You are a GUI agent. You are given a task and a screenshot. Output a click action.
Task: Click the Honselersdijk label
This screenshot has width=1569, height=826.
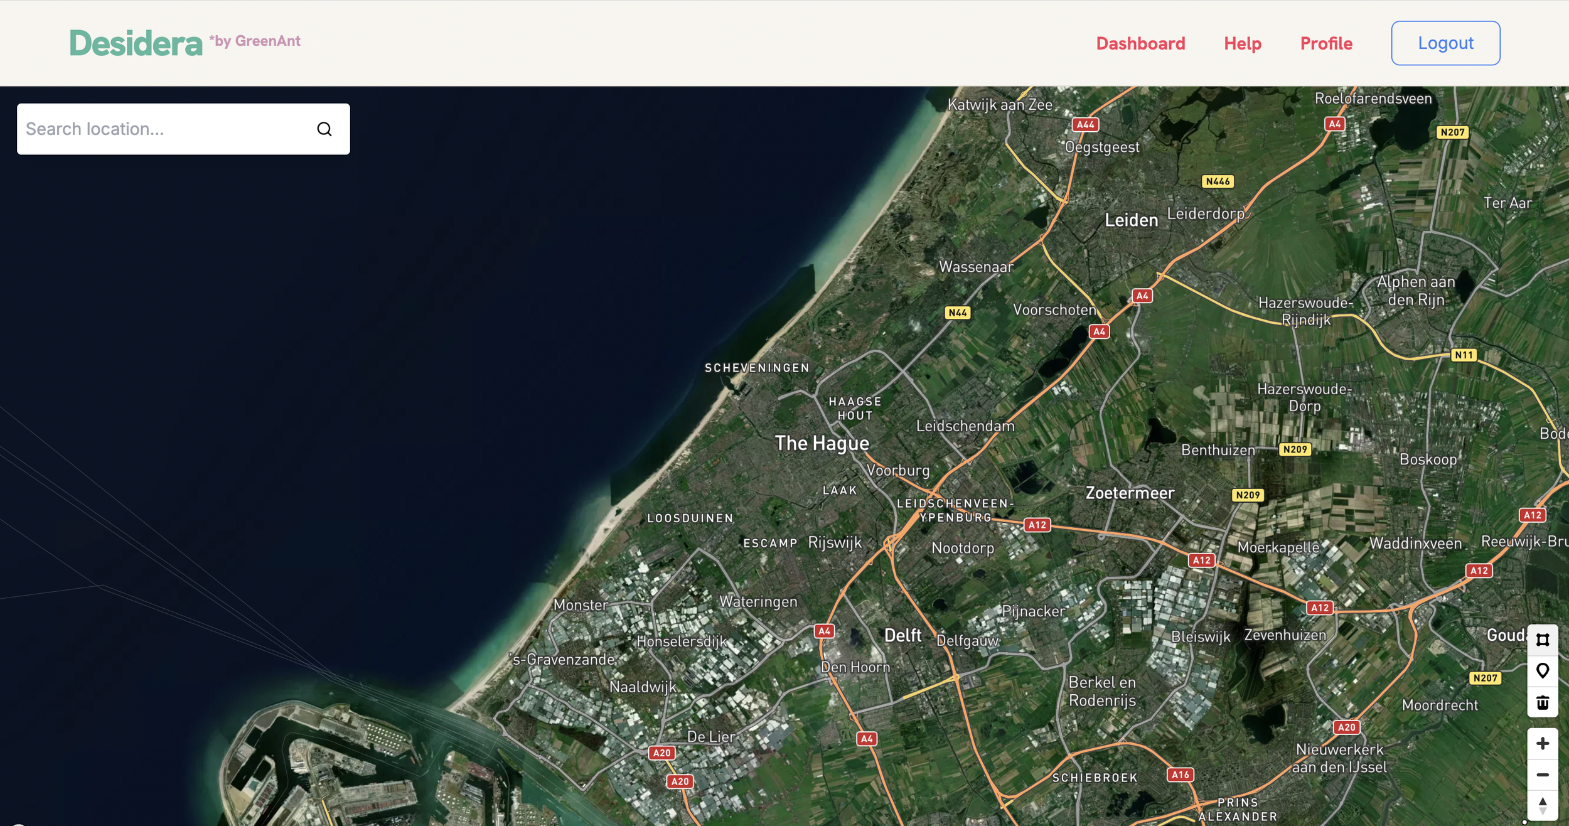pyautogui.click(x=682, y=641)
